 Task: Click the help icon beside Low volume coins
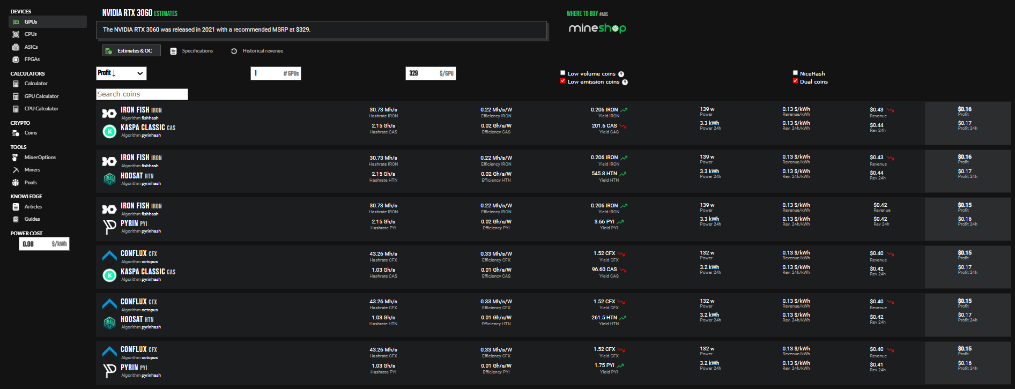621,74
